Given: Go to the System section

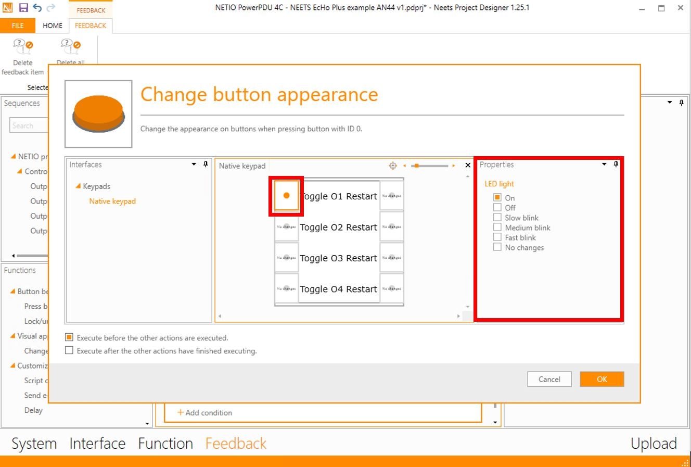Looking at the screenshot, I should click(34, 444).
